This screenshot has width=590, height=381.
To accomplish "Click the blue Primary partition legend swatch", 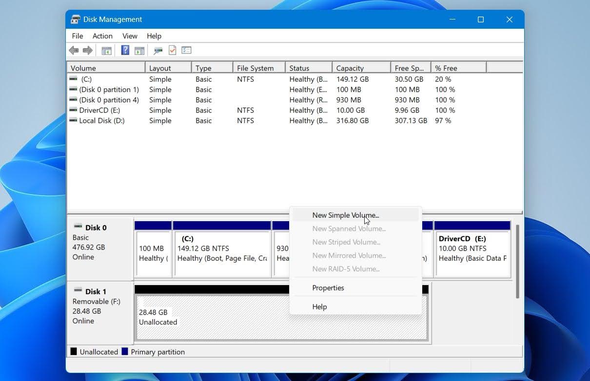I will tap(125, 351).
